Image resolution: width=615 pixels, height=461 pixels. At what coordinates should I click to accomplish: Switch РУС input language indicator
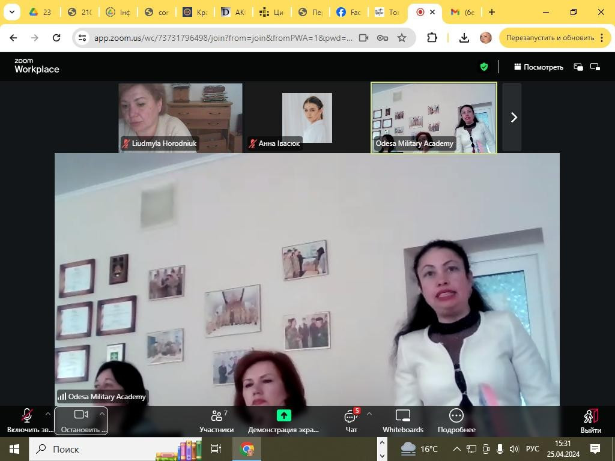point(532,449)
